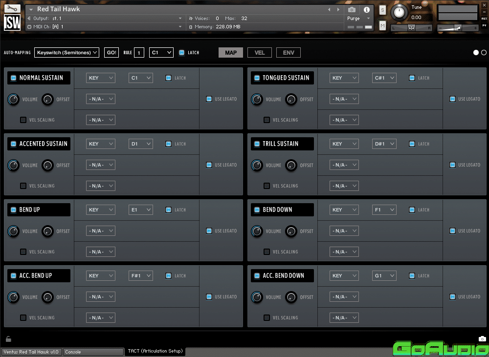Open the wrench edit mode icon
The height and width of the screenshot is (357, 489).
(12, 9)
